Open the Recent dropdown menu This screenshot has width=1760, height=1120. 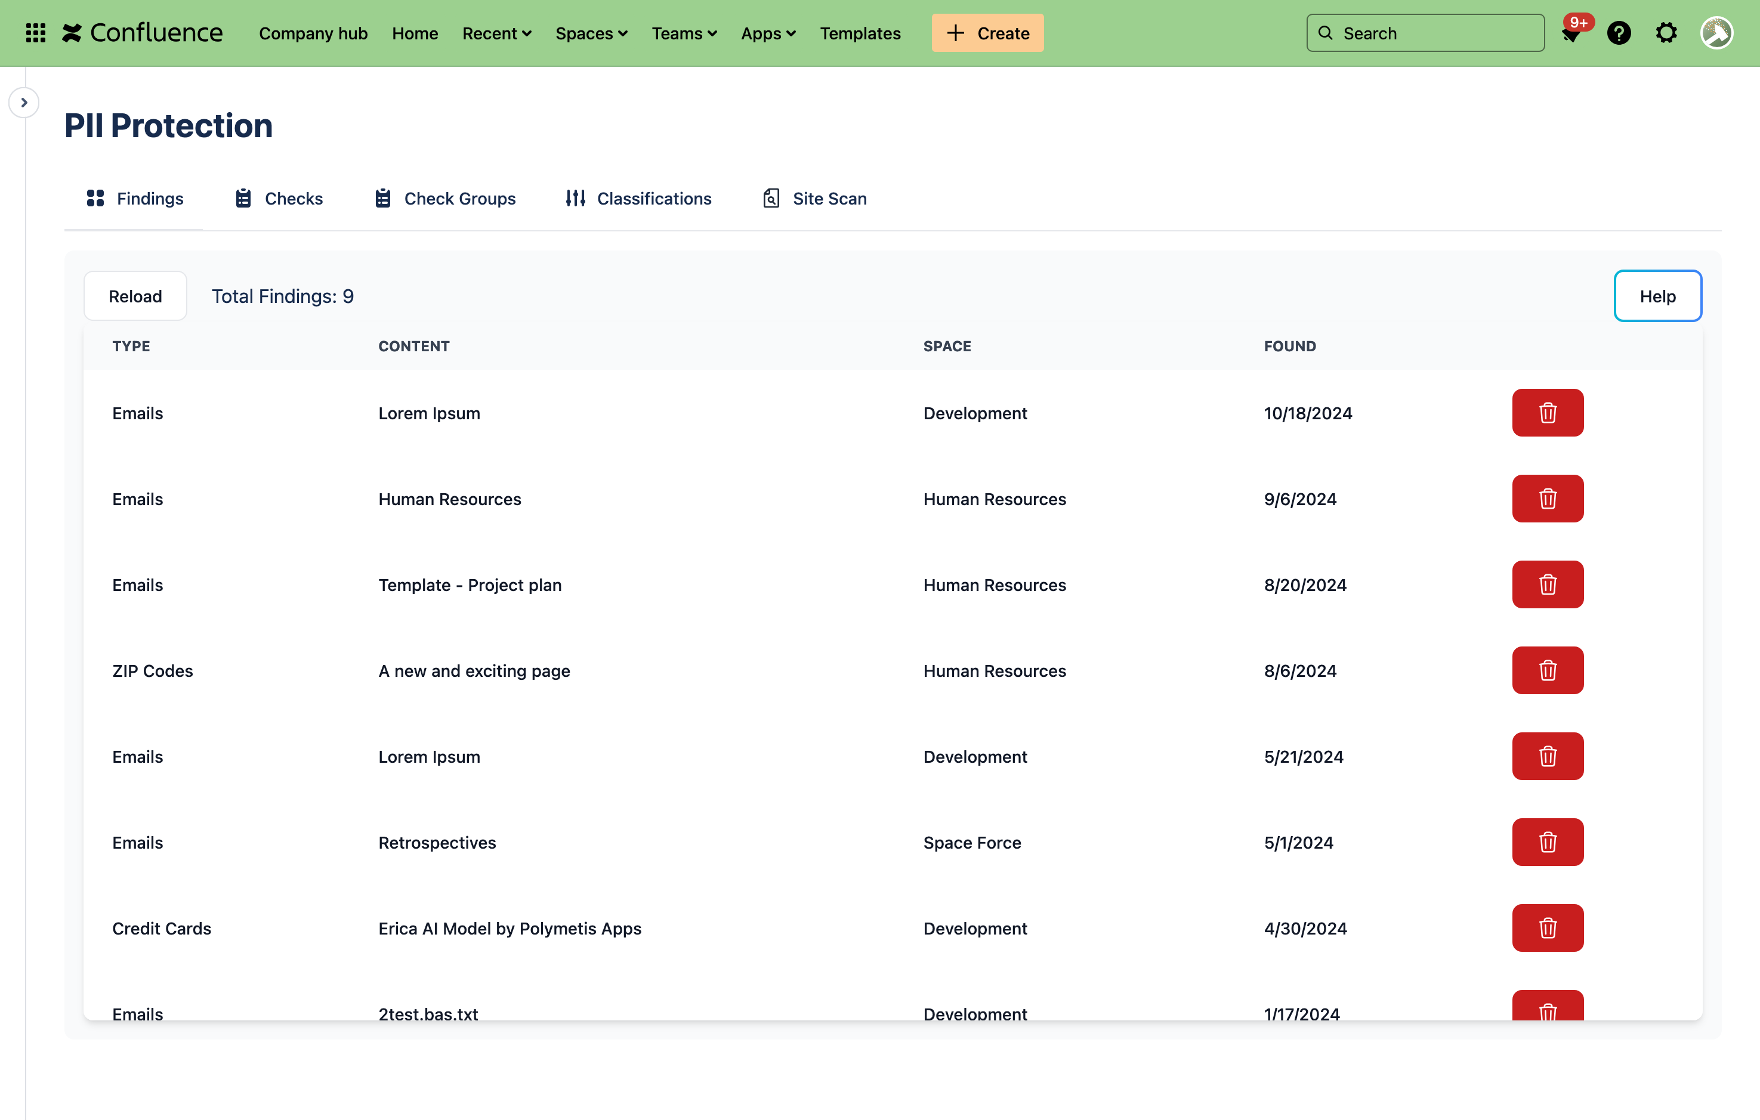point(496,33)
